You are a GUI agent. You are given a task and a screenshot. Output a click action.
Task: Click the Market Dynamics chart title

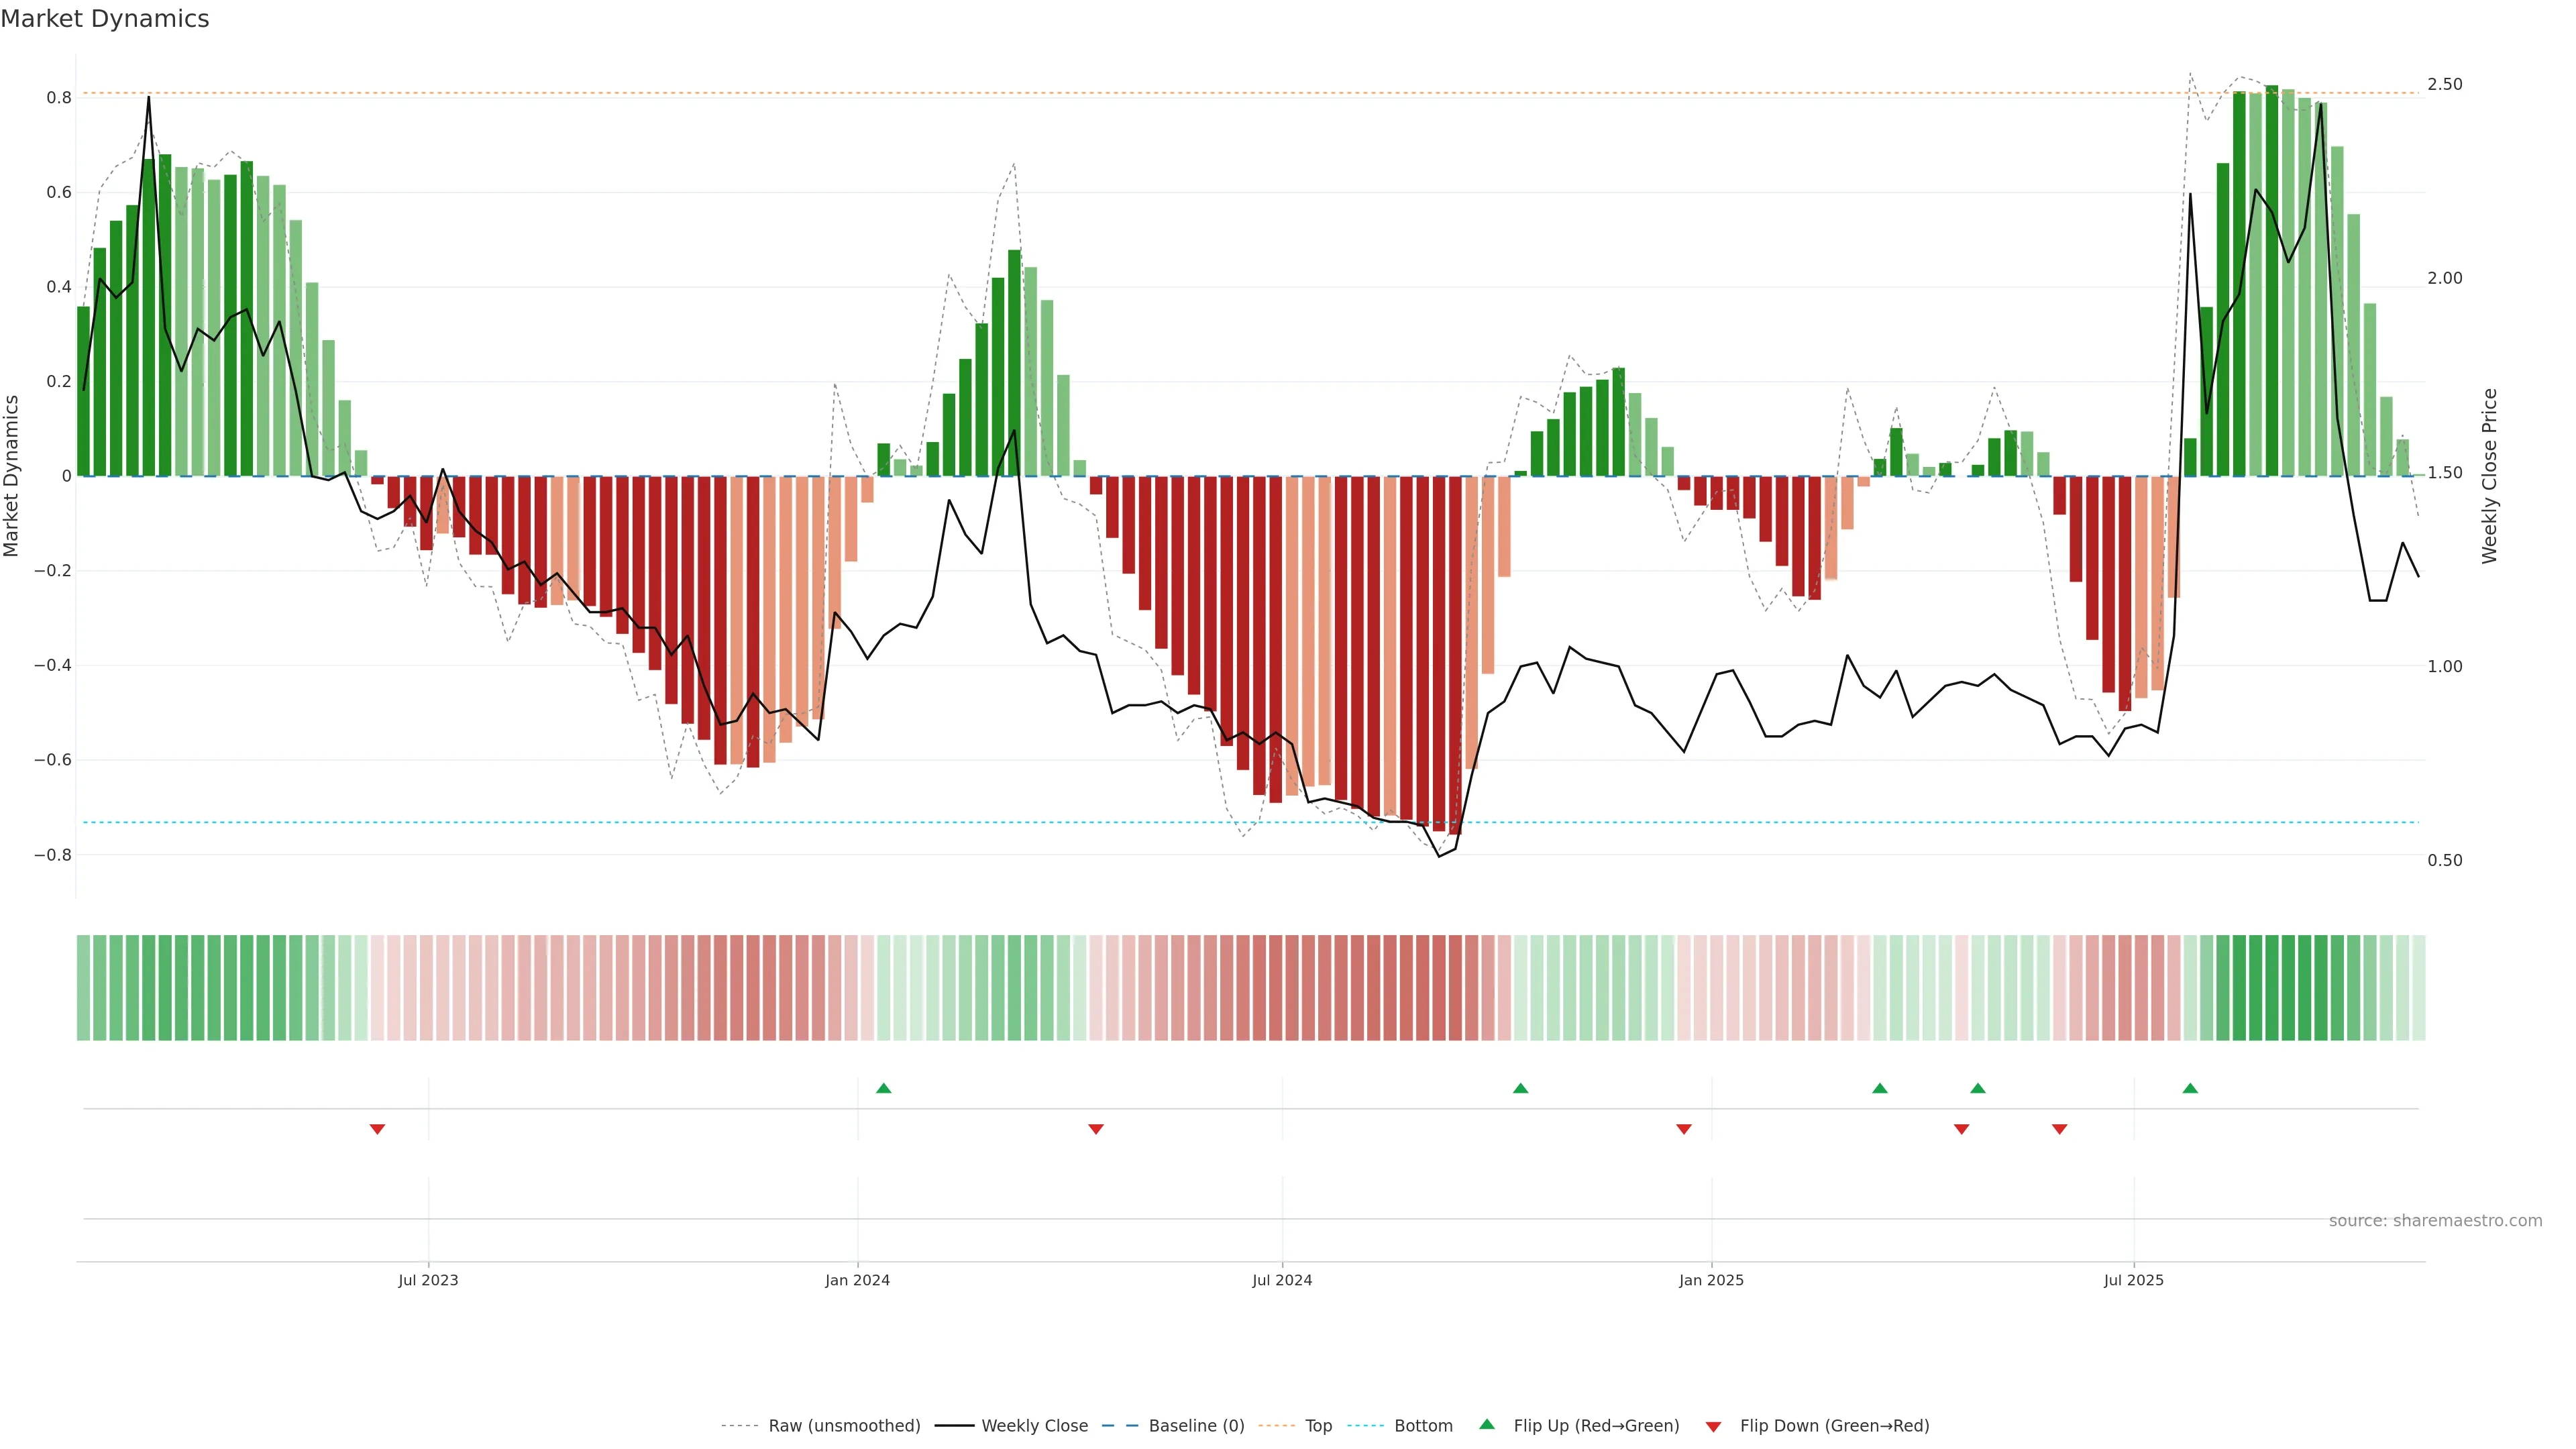(x=105, y=19)
